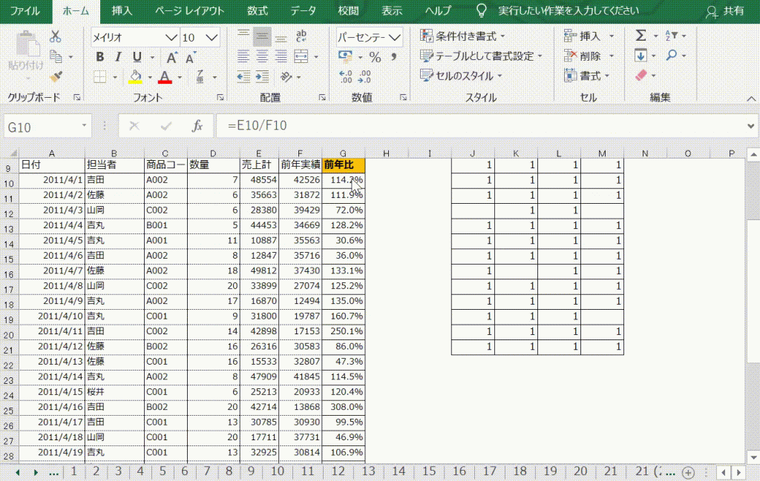The width and height of the screenshot is (760, 481).
Task: Open the パーセンテージ number format dropdown
Action: click(395, 37)
